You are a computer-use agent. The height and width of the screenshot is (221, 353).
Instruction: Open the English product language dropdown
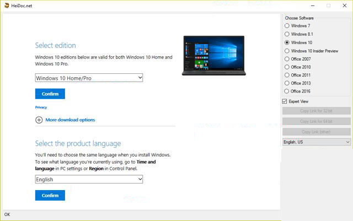pyautogui.click(x=89, y=179)
